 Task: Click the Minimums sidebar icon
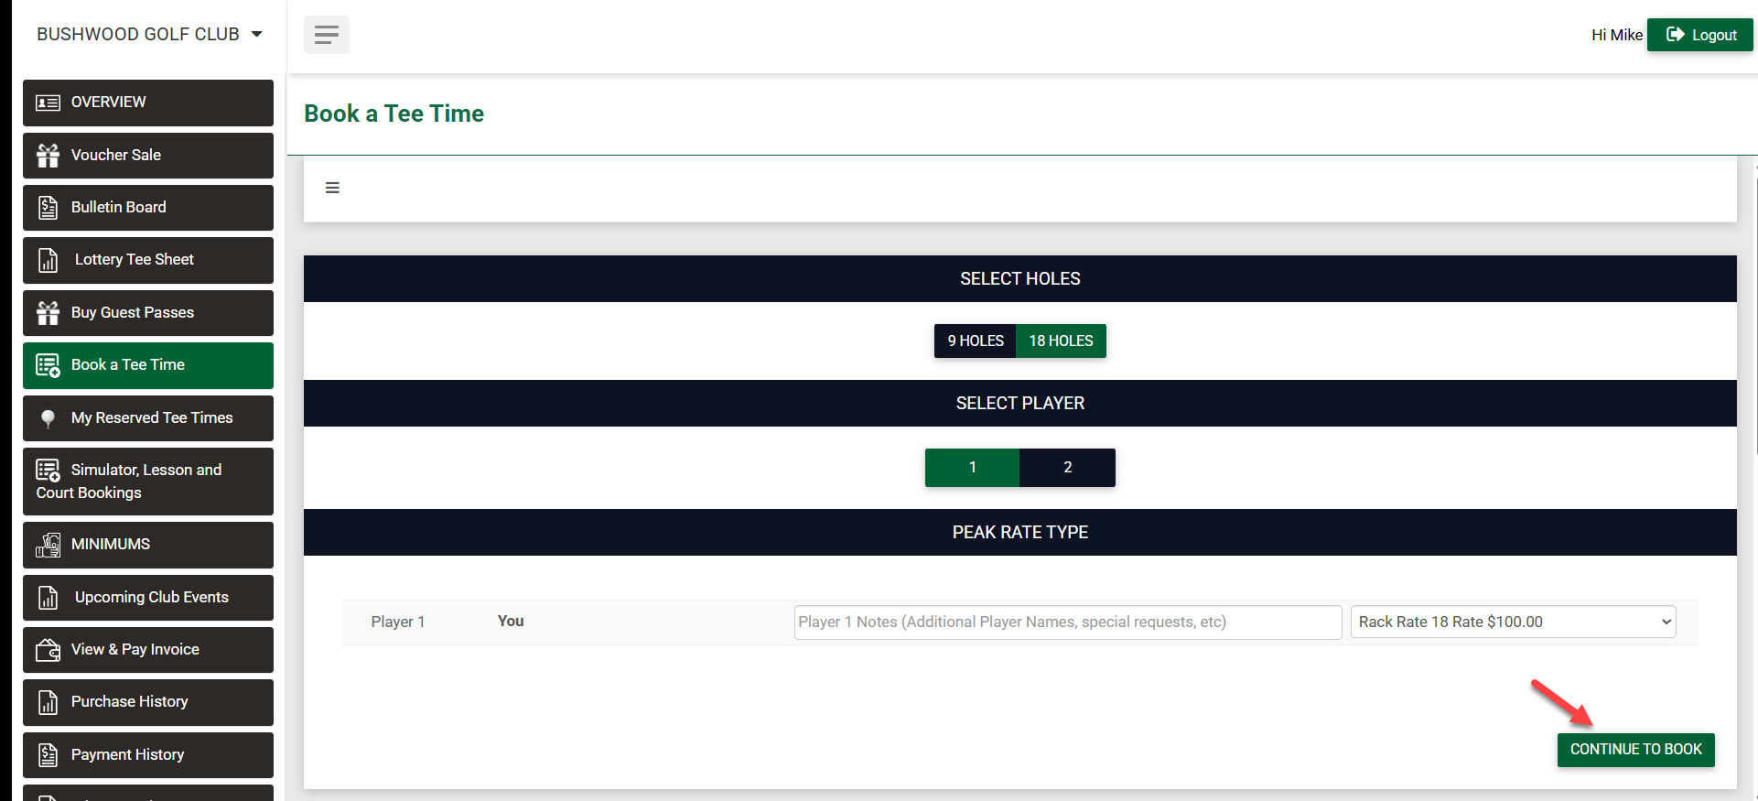(48, 545)
